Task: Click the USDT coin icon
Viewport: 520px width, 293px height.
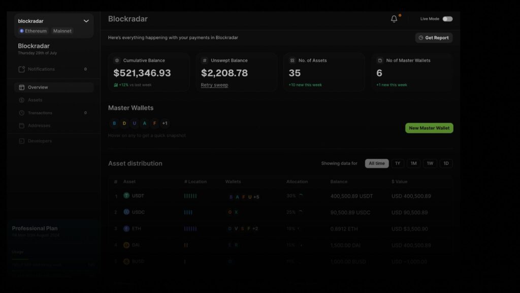Action: click(x=126, y=196)
